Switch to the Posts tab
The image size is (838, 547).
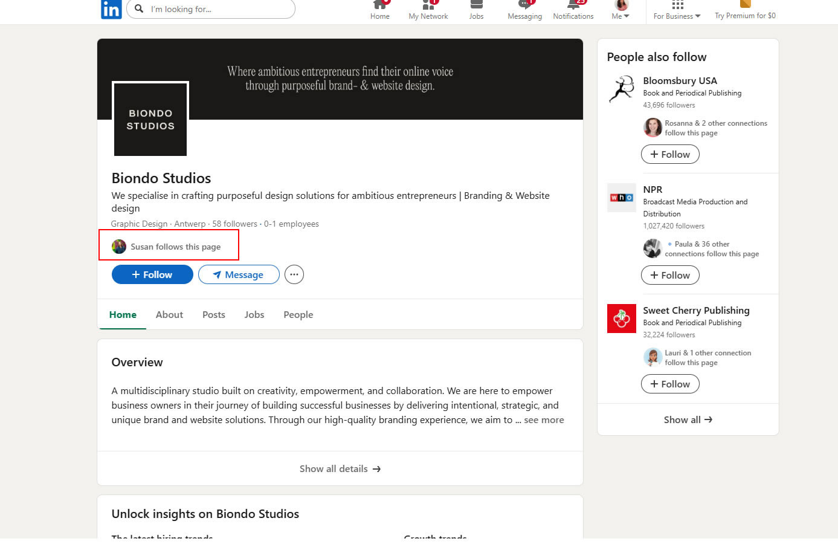coord(213,315)
